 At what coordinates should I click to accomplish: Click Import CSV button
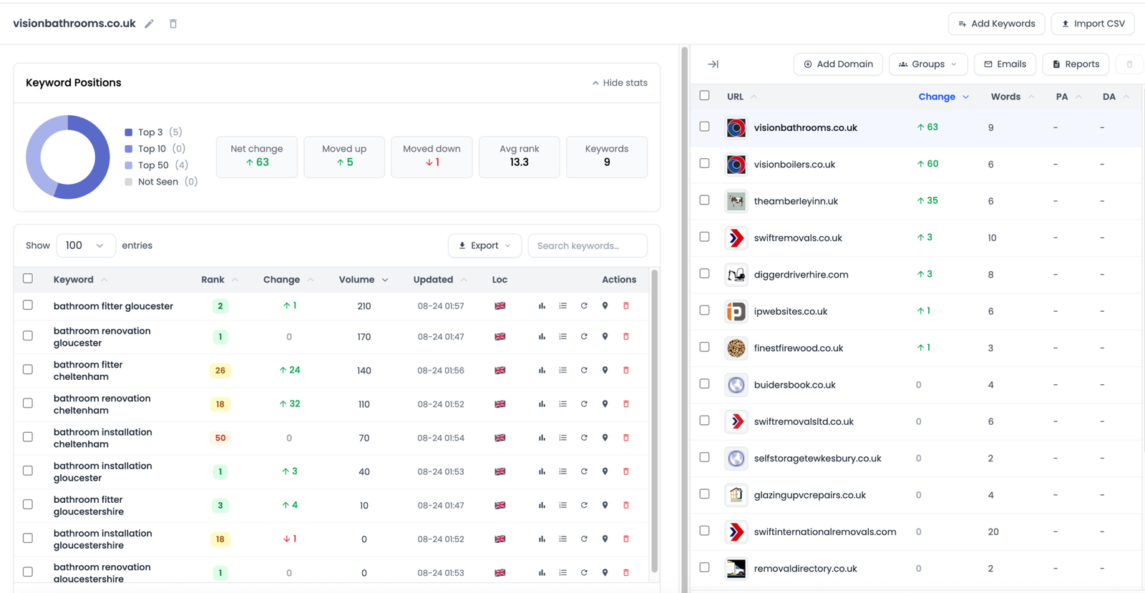tap(1093, 24)
